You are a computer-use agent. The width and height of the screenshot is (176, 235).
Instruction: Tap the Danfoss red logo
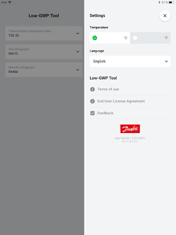[x=130, y=129]
